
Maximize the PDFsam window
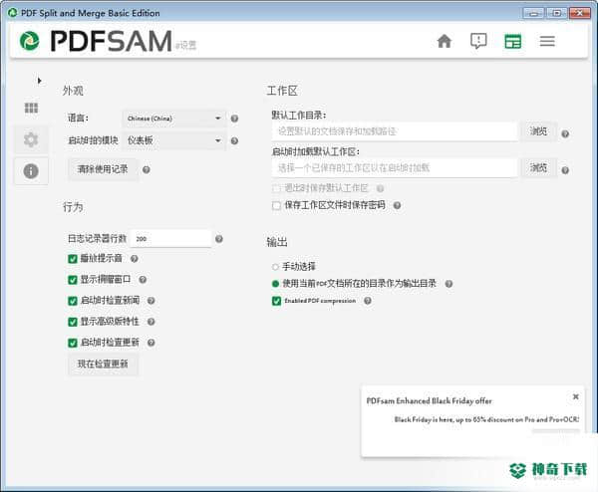(556, 13)
